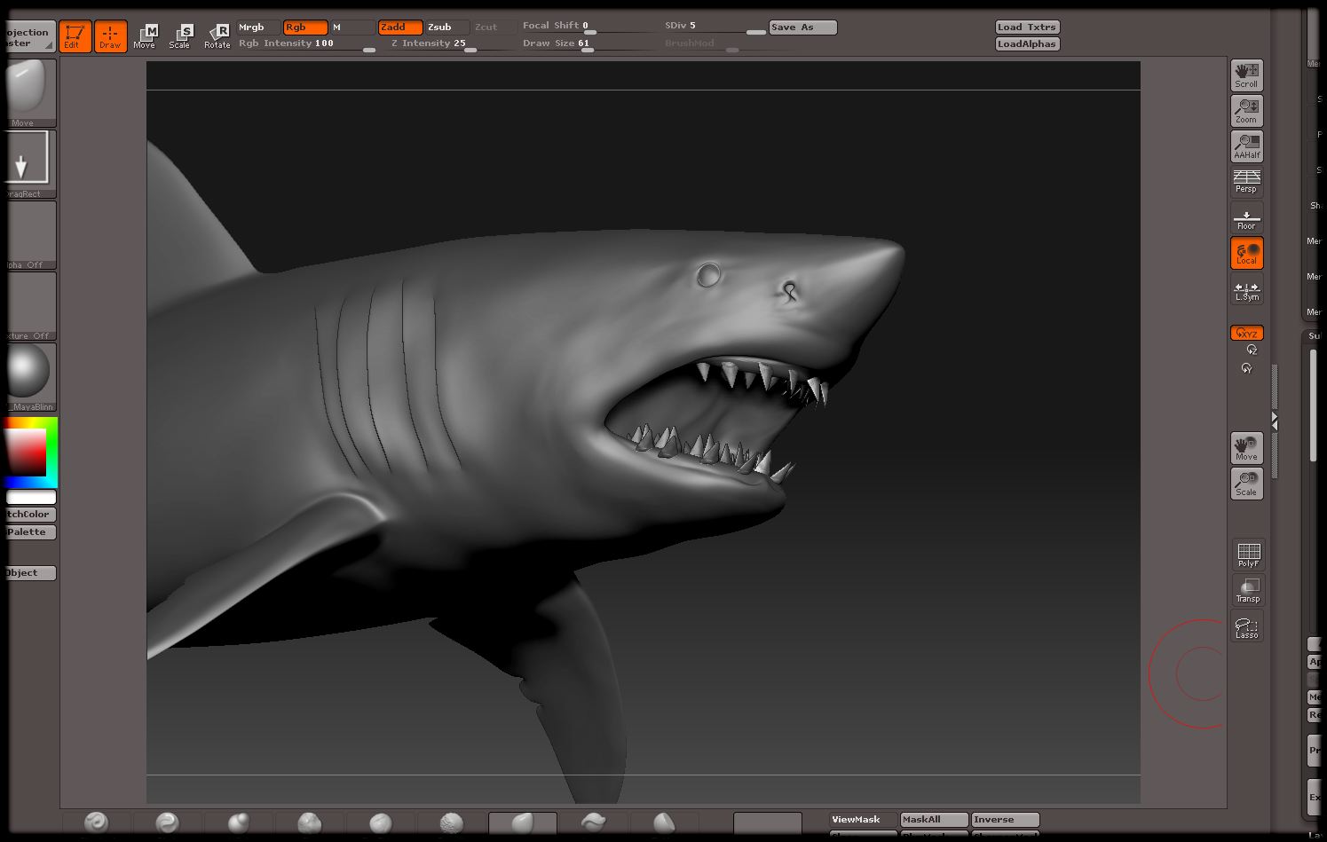Toggle Rgb paint mode
This screenshot has height=842, width=1327.
tap(305, 28)
